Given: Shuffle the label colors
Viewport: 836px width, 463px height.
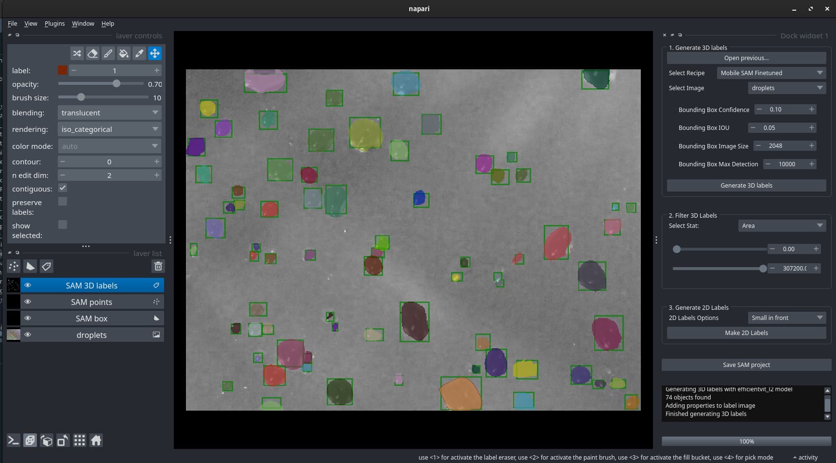Looking at the screenshot, I should (77, 53).
